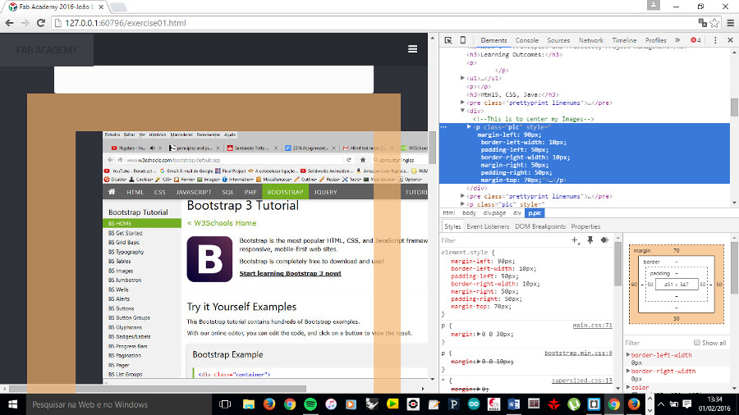Select the div.page breadcrumb
The height and width of the screenshot is (415, 739).
(x=494, y=213)
